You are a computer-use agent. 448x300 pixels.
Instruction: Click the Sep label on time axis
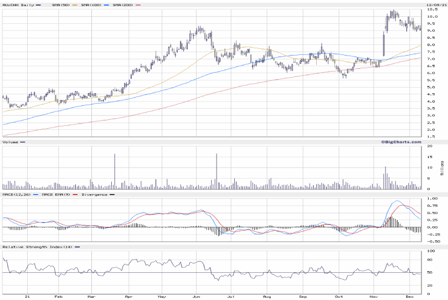(x=303, y=297)
